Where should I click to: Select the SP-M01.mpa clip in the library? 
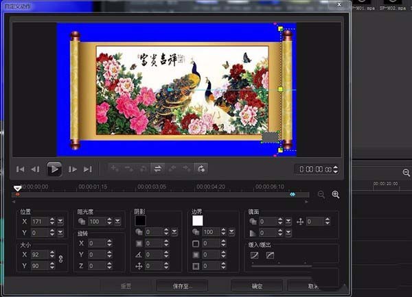coord(363,5)
